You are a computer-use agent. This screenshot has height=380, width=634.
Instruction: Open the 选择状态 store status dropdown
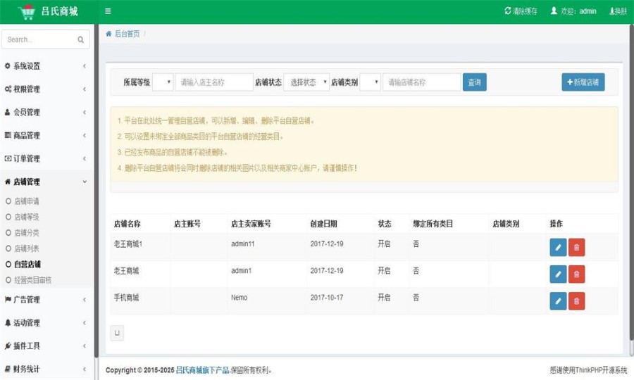(x=306, y=82)
